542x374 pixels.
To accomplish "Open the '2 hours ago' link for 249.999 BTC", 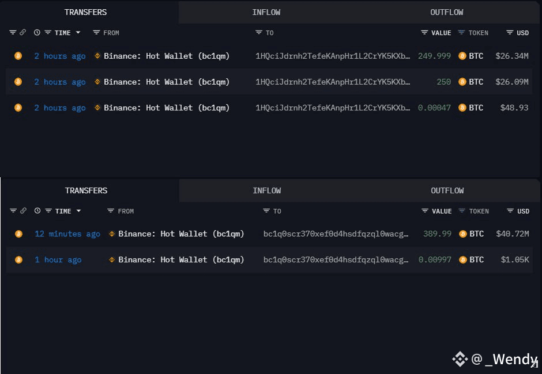I will tap(60, 56).
